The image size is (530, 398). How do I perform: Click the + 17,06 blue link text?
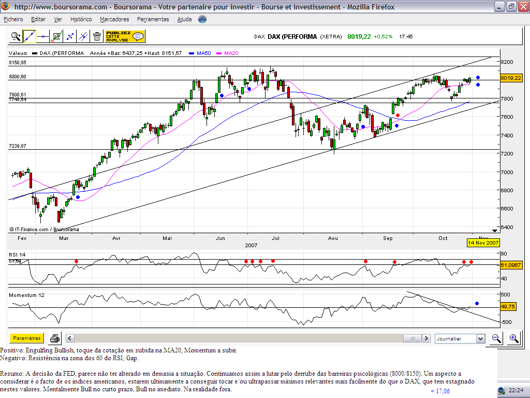440,391
